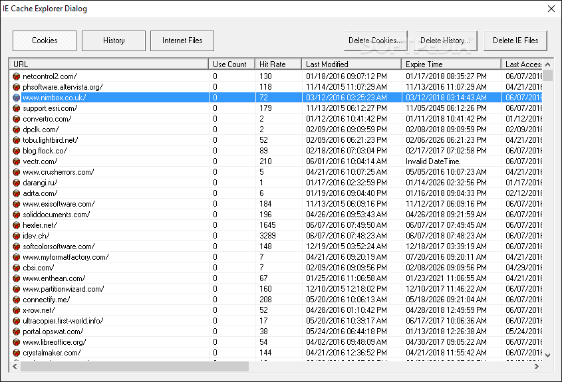
Task: Click the icon beside dpclk.com/
Action: pyautogui.click(x=16, y=130)
